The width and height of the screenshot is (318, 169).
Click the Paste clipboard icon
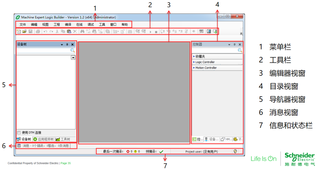[69, 31]
